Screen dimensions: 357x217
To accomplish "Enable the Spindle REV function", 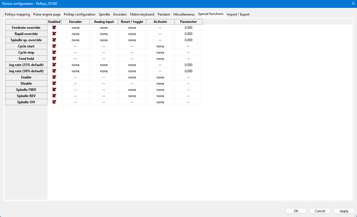I will click(54, 96).
